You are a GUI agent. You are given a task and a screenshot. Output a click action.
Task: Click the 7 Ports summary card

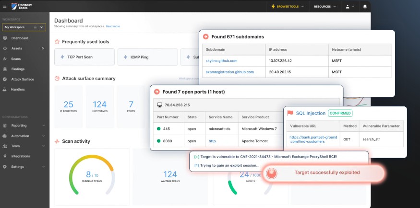[131, 106]
